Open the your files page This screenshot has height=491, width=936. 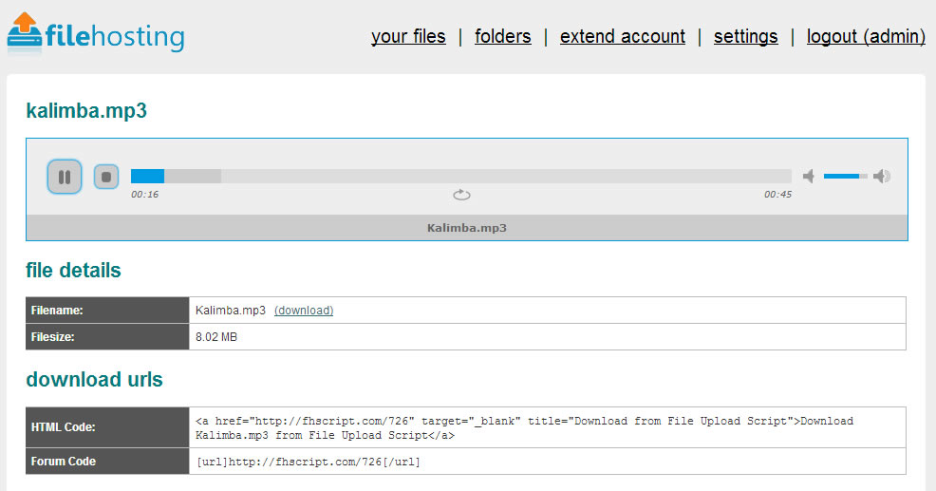coord(408,36)
